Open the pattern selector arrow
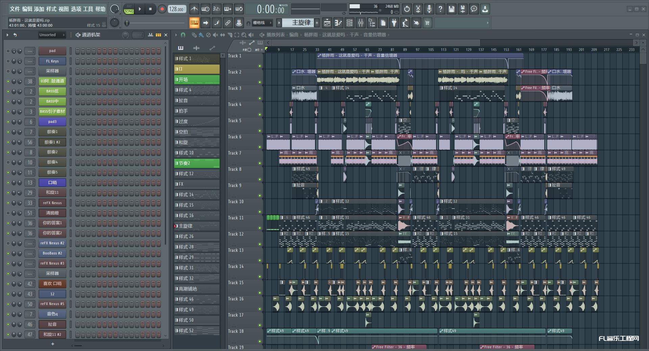Screen dimensions: 649x351 pyautogui.click(x=279, y=23)
